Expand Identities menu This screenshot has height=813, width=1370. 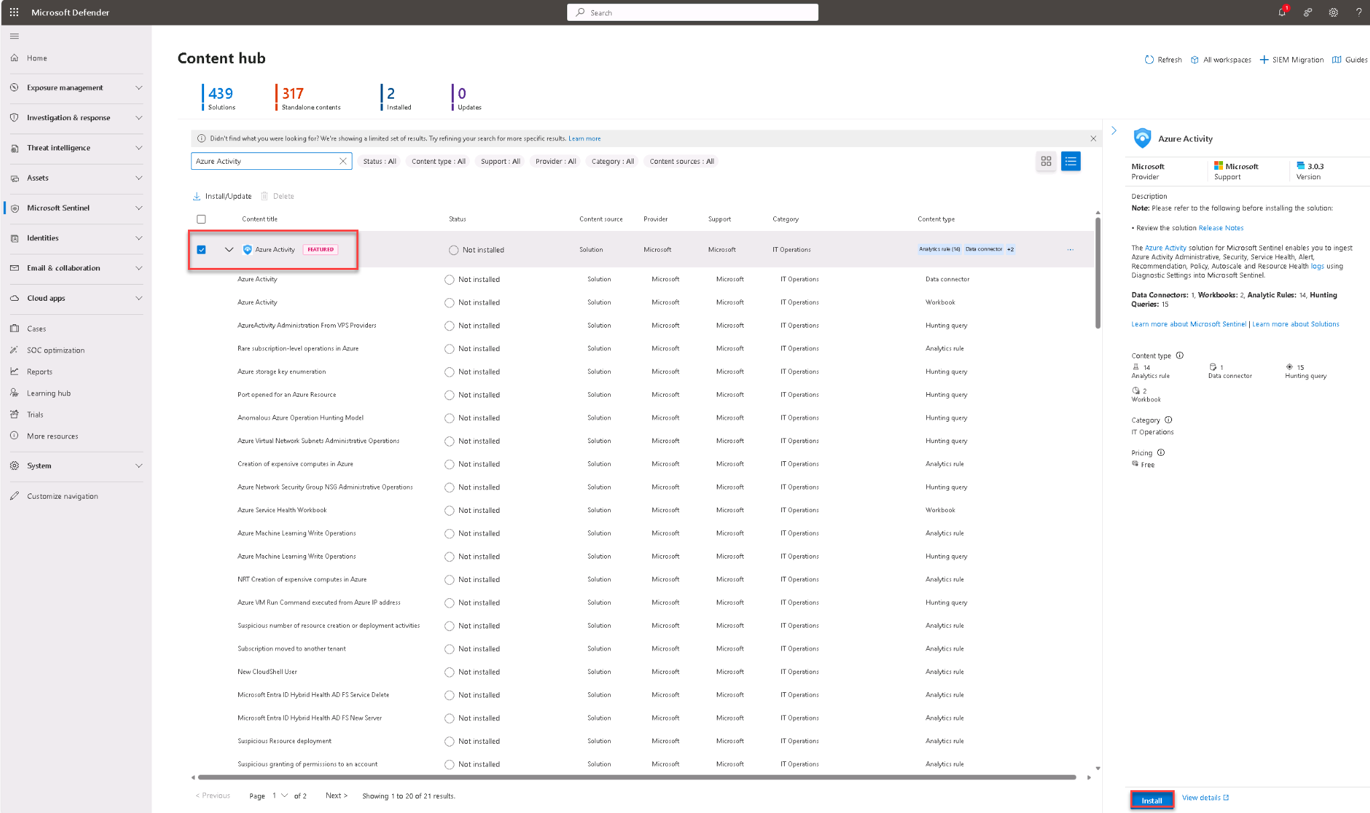(x=76, y=238)
